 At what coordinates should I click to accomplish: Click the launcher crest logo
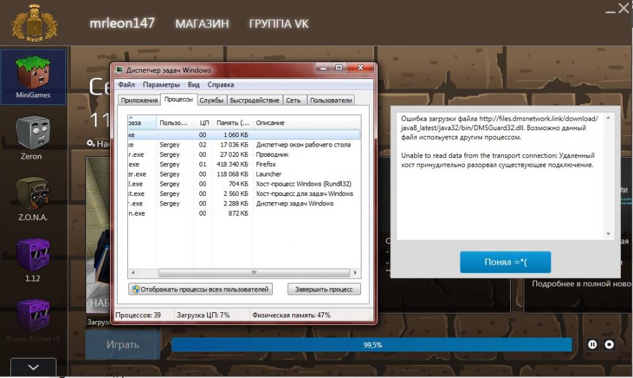point(35,23)
